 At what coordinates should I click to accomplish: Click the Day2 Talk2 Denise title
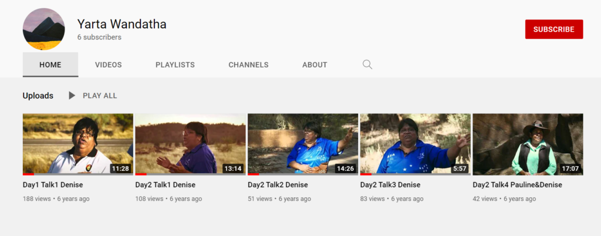[278, 185]
